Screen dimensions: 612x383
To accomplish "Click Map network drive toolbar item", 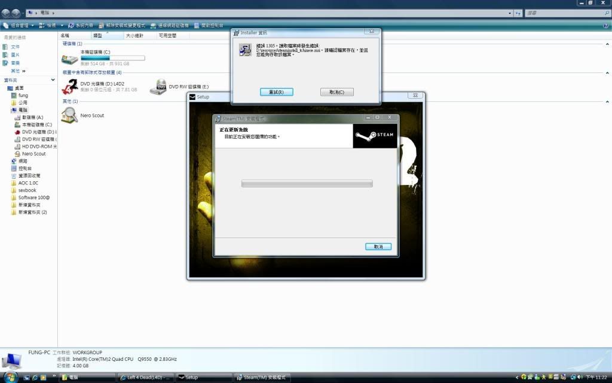I will 169,25.
